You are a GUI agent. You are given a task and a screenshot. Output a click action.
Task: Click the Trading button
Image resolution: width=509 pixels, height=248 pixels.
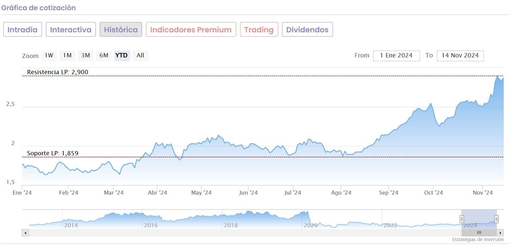pyautogui.click(x=259, y=30)
